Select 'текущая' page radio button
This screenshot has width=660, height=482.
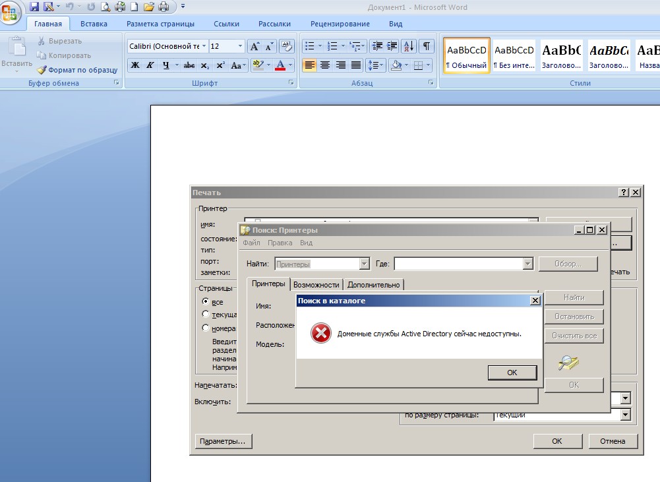206,314
